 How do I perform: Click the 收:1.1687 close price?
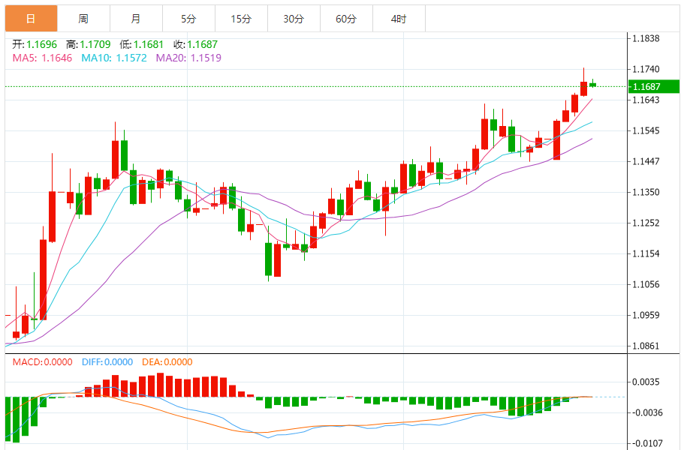tap(195, 44)
